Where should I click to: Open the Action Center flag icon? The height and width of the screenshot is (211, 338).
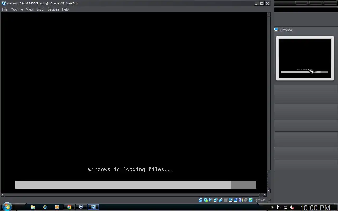[x=279, y=208]
